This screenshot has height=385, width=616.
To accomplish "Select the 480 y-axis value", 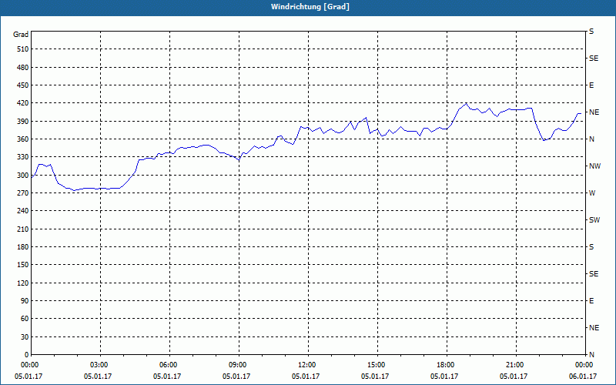I will pos(23,68).
